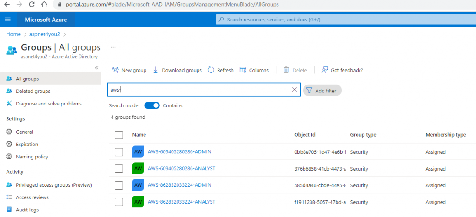
Task: Click Object Id f1911238-5057-47bd cell
Action: [x=320, y=202]
